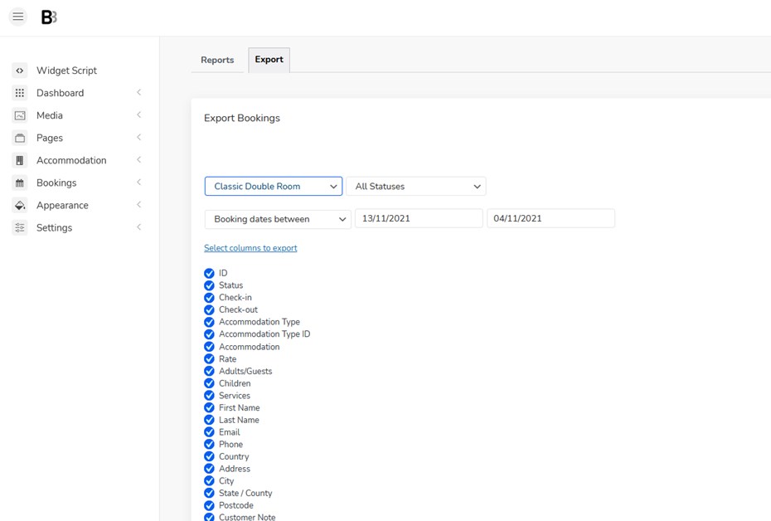771x521 pixels.
Task: Uncheck the First Name checkbox
Action: [209, 408]
